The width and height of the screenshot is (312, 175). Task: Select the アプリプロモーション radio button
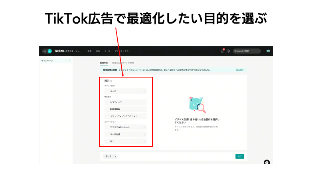108,127
